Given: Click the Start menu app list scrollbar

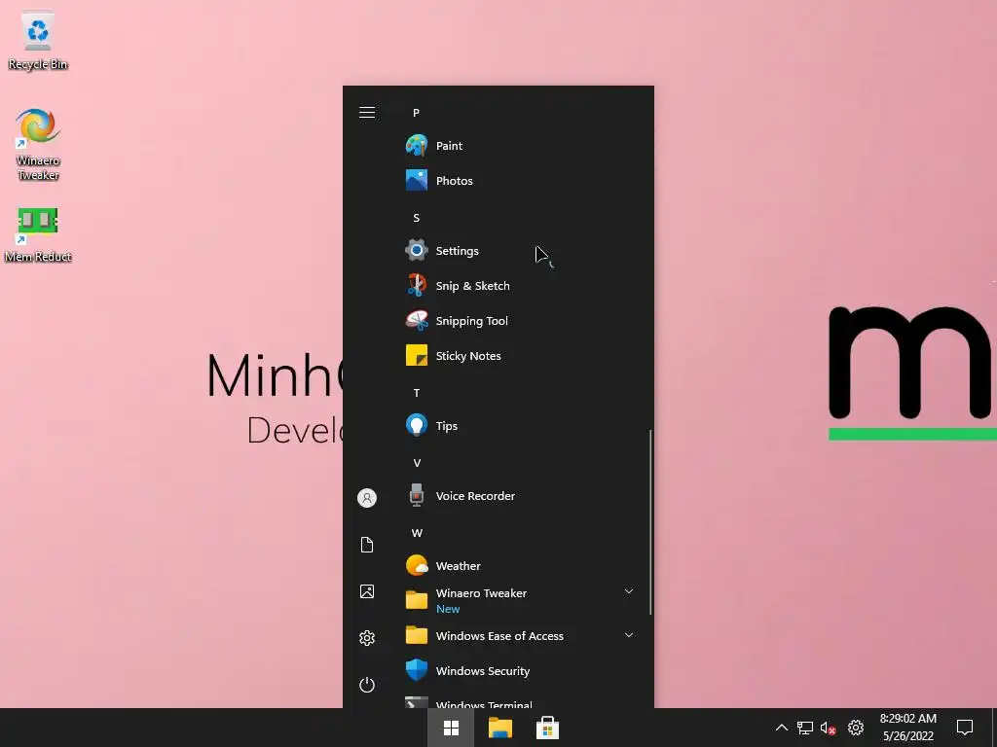Looking at the screenshot, I should pyautogui.click(x=649, y=522).
